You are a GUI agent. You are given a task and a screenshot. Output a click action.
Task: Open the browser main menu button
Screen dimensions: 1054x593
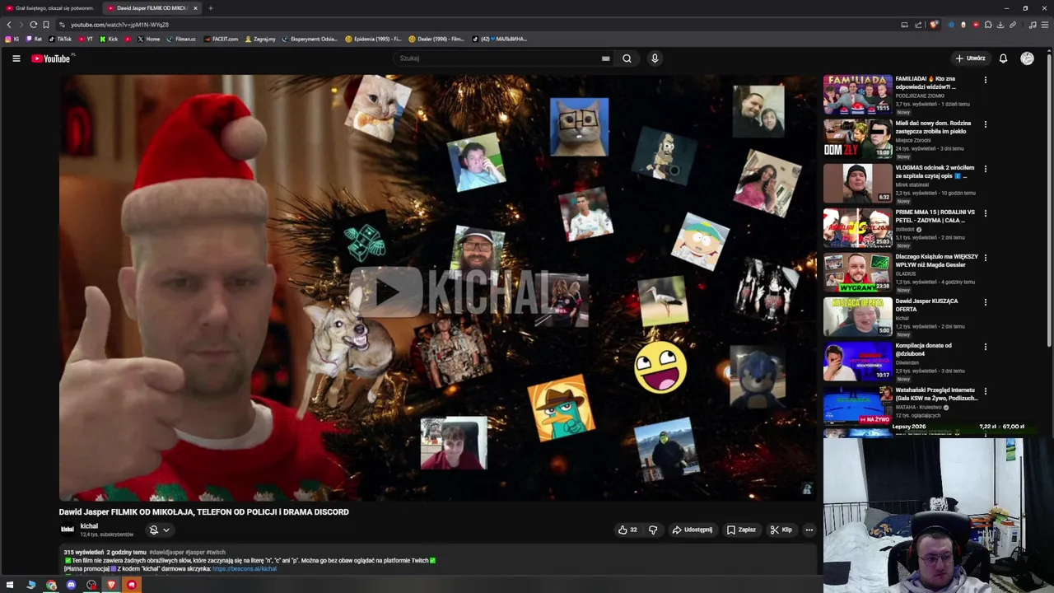[x=1046, y=25]
